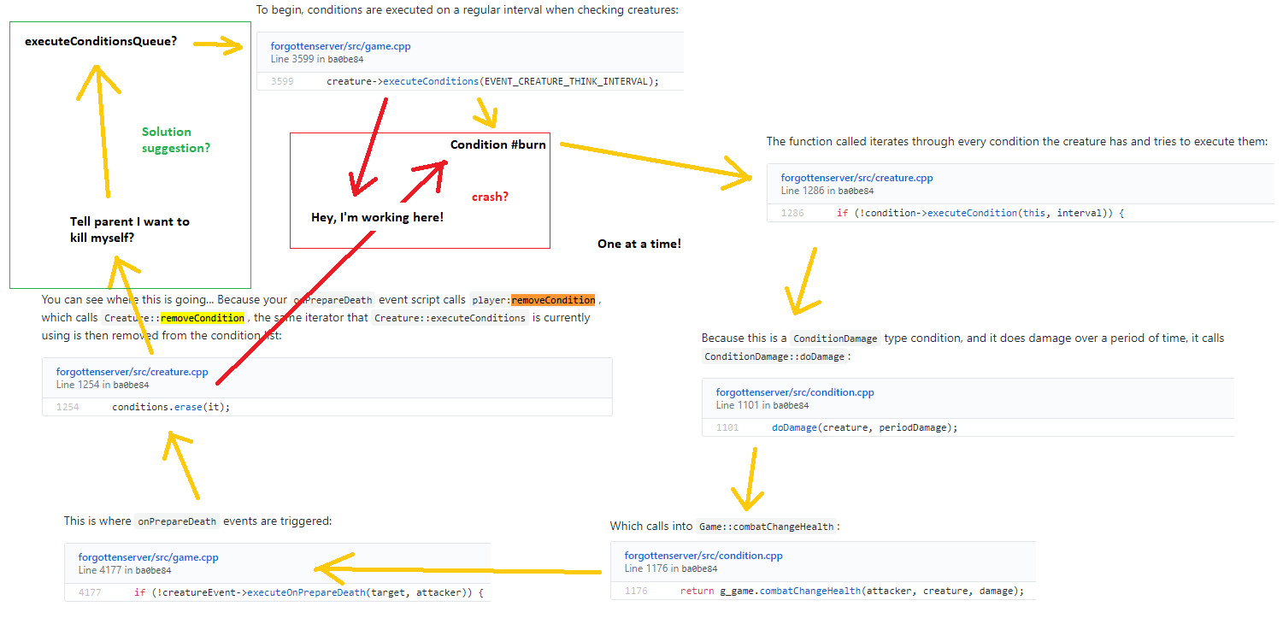The image size is (1283, 624).
Task: Click the sentence 'To begin, conditions are executed'
Action: click(468, 10)
